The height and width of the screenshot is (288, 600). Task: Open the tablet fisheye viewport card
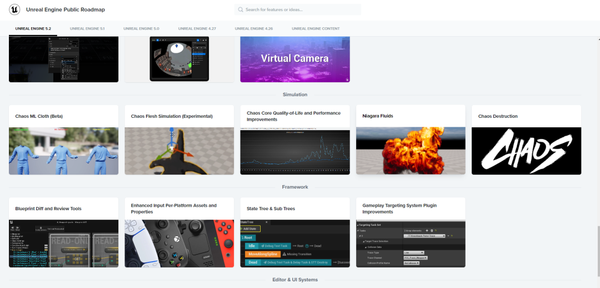179,59
